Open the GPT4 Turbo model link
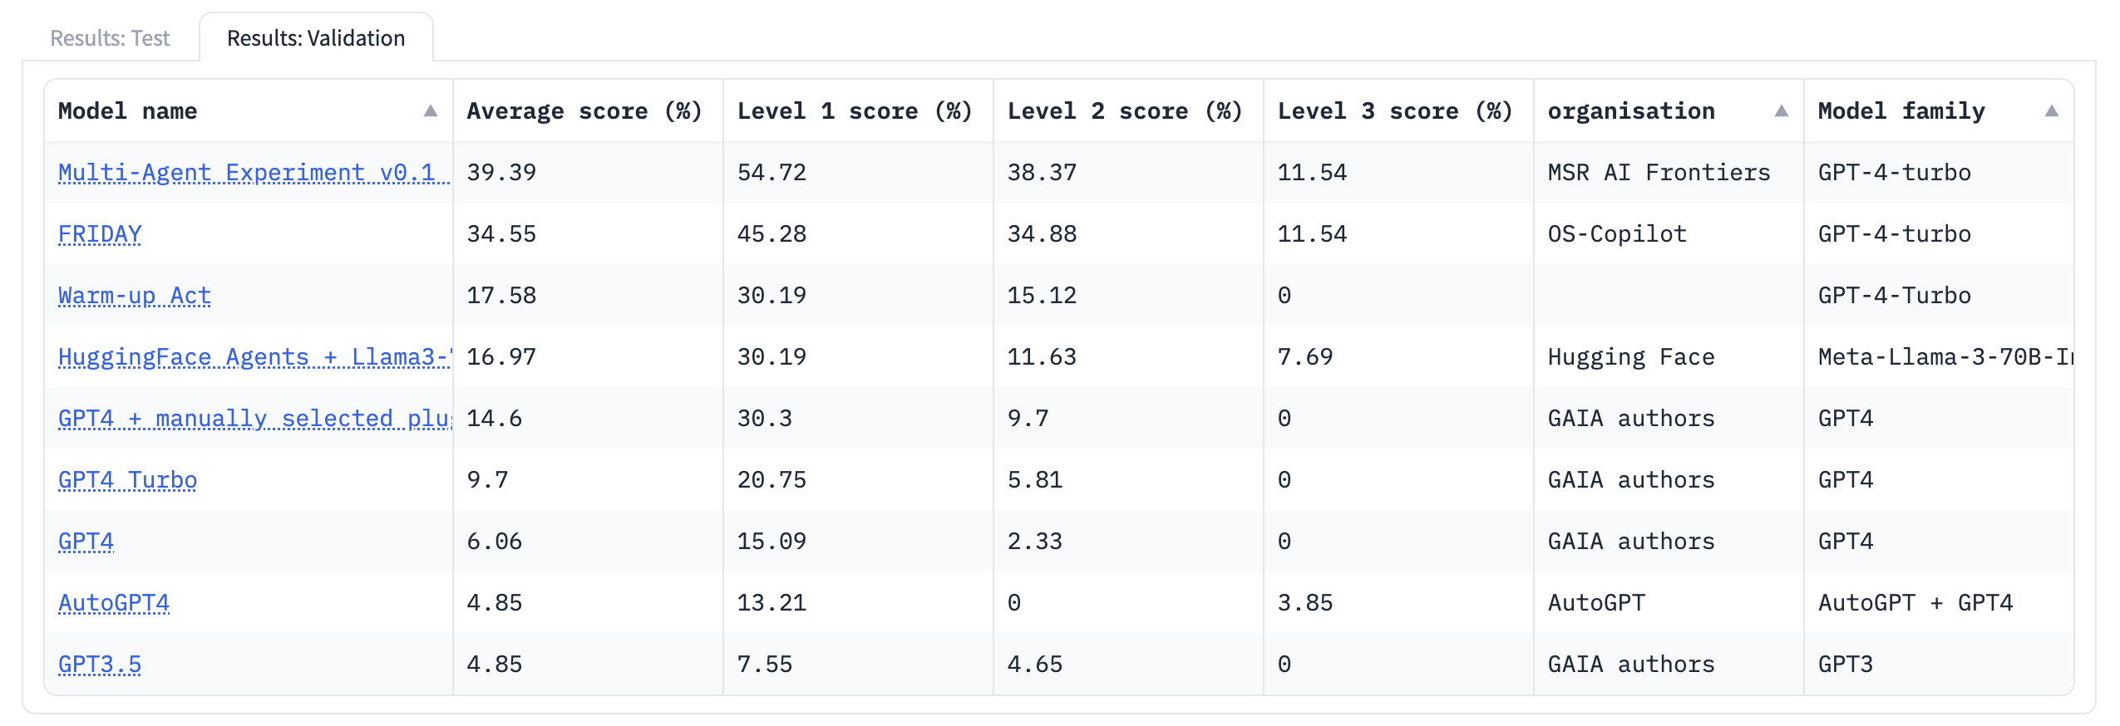Screen dimensions: 2120x726 tap(128, 479)
